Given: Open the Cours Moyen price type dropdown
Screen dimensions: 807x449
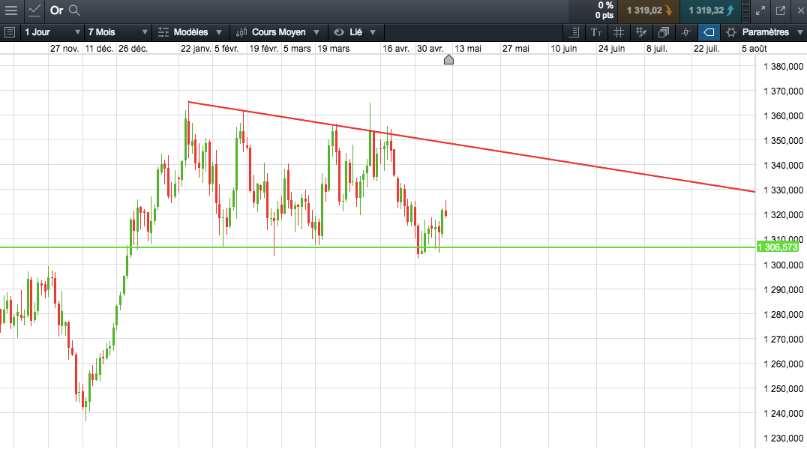Looking at the screenshot, I should click(278, 32).
